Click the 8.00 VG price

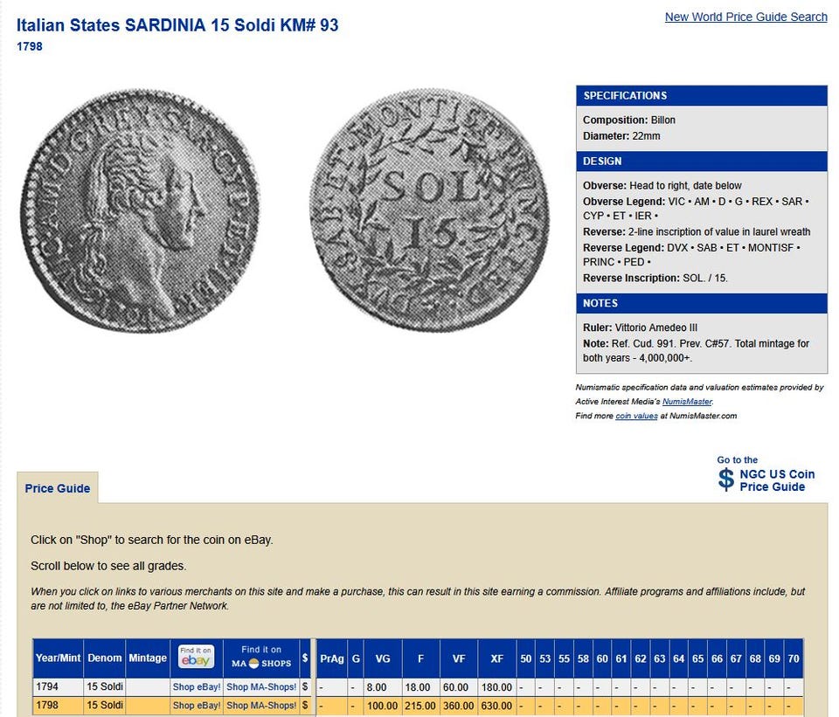(383, 687)
